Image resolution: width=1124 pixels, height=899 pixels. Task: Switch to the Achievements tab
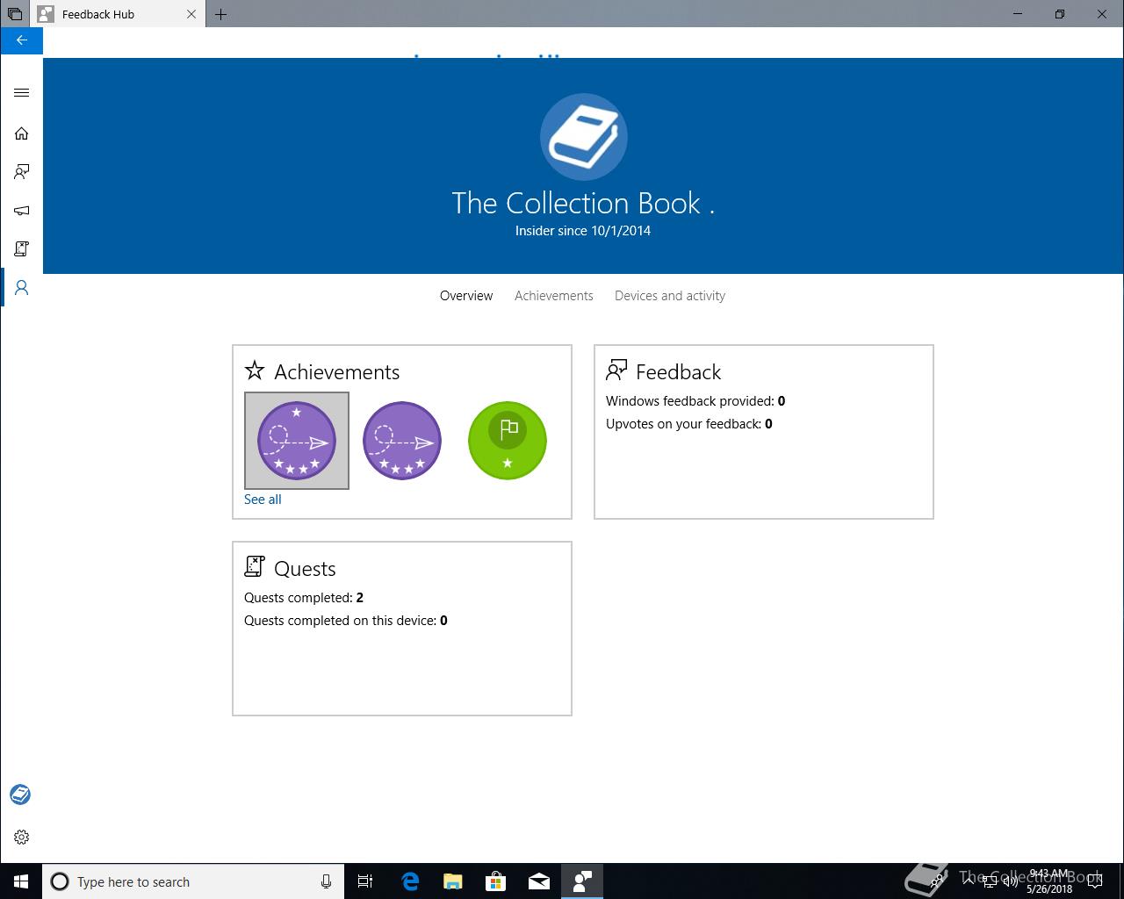pyautogui.click(x=554, y=296)
